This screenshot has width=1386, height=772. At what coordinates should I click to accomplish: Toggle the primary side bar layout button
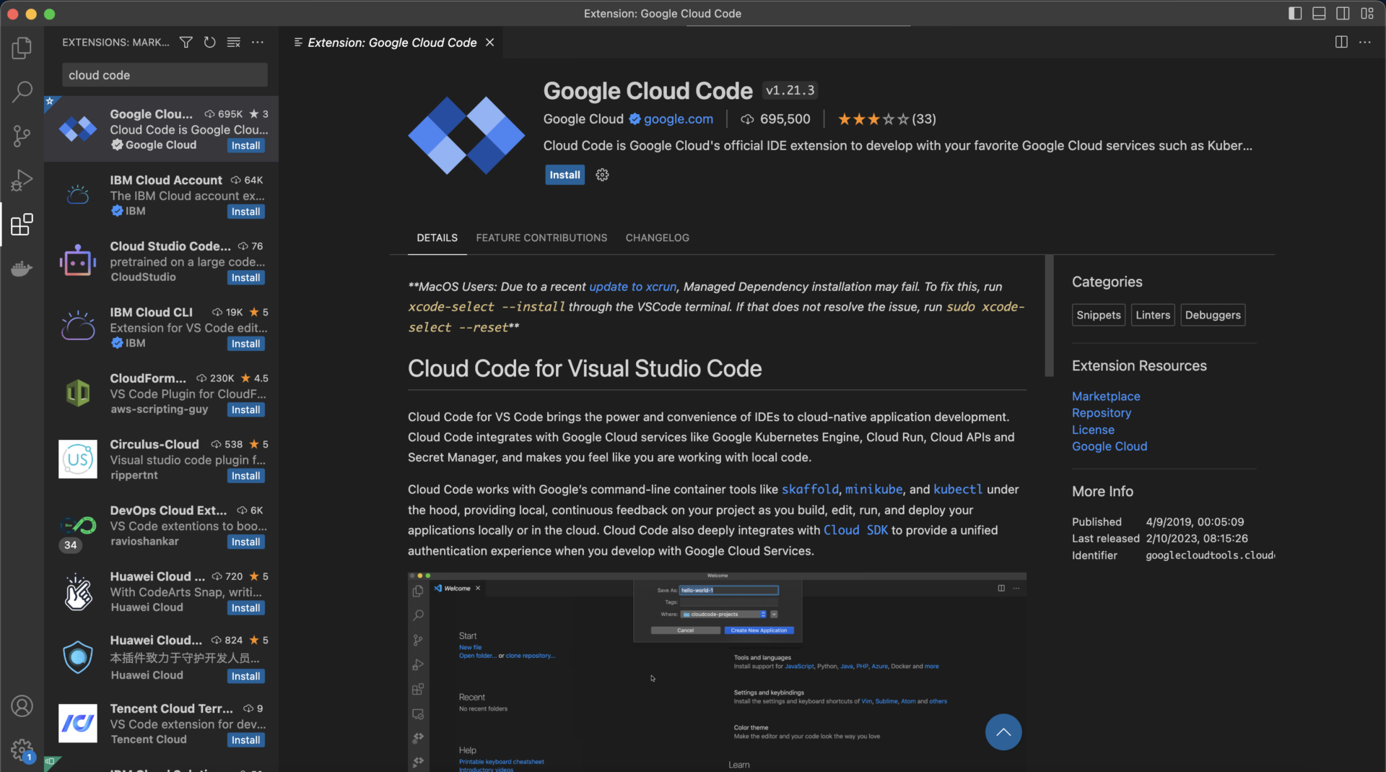(x=1295, y=13)
